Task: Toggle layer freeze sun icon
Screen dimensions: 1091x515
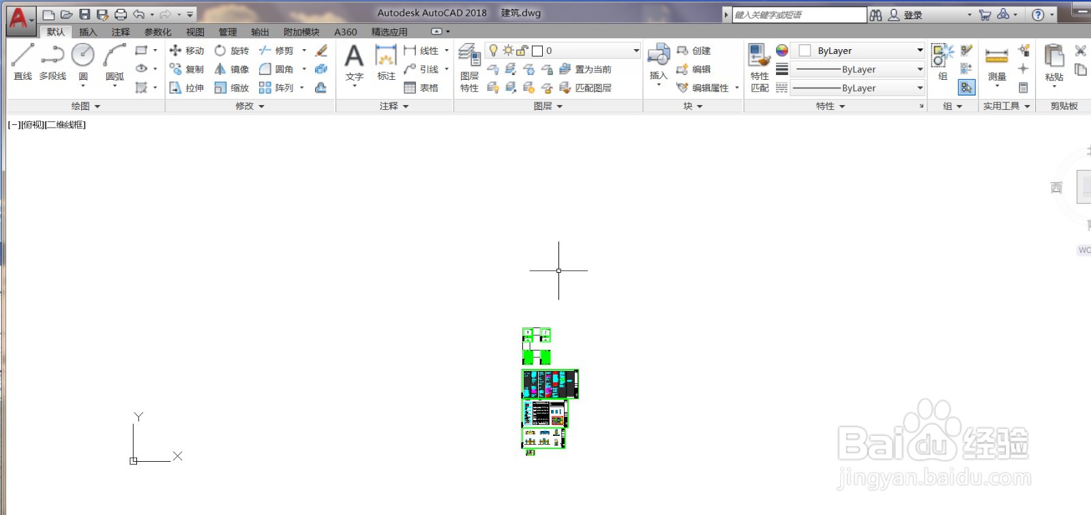Action: [x=508, y=50]
